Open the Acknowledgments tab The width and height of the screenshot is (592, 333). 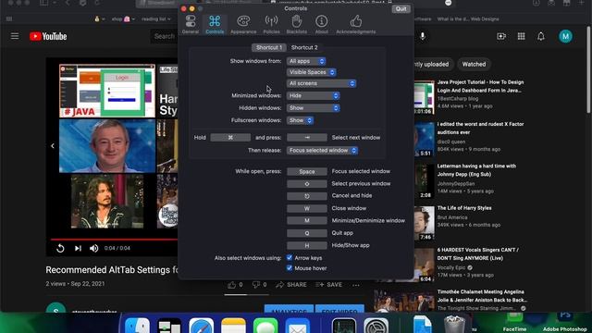tap(355, 25)
